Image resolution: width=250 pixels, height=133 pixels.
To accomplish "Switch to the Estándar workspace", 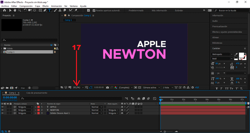I will tap(179, 11).
